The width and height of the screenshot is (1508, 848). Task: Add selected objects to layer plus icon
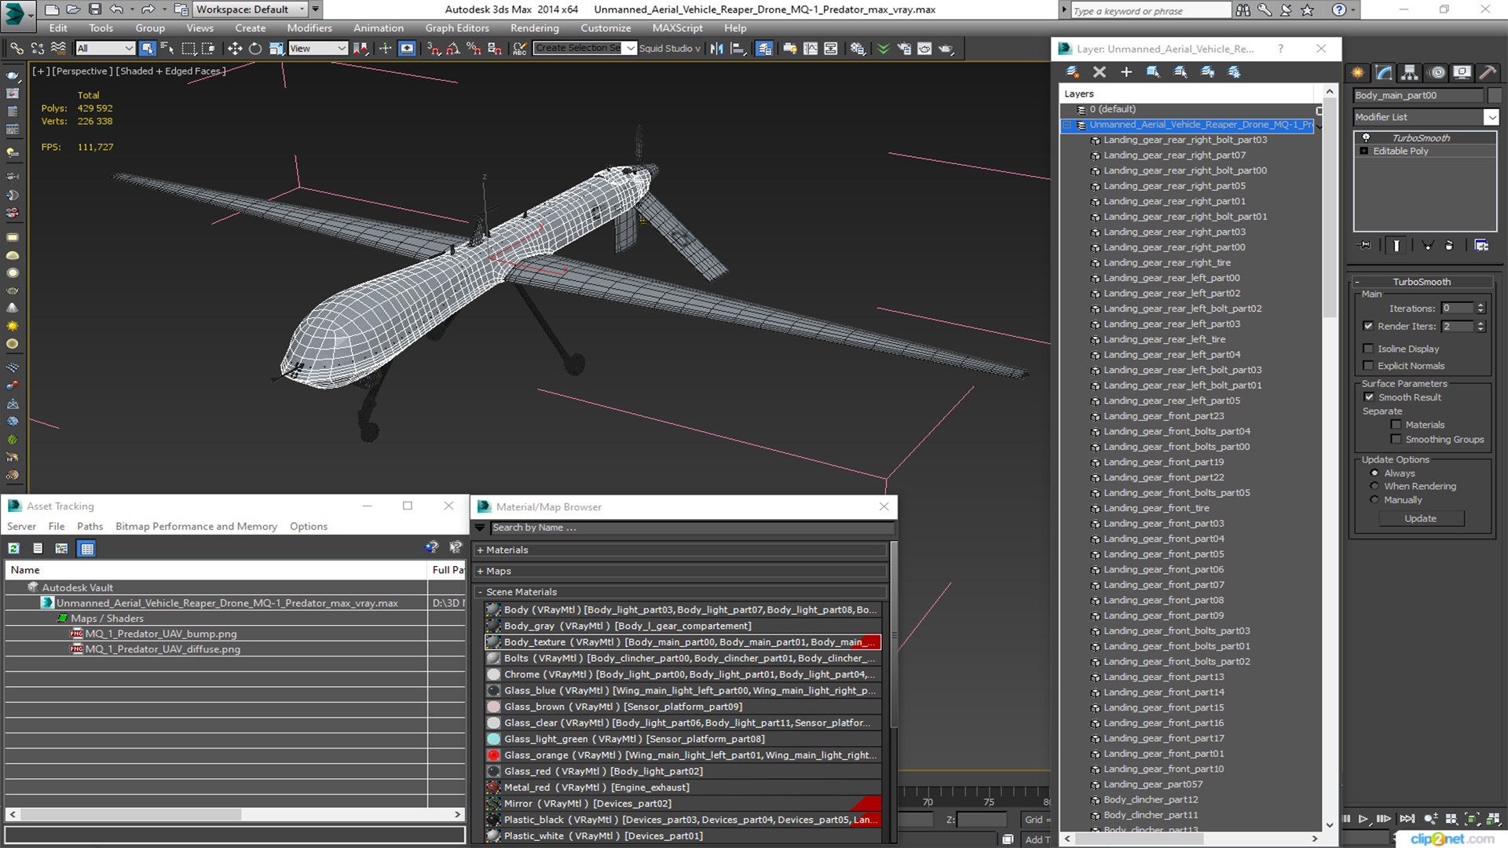tap(1126, 72)
